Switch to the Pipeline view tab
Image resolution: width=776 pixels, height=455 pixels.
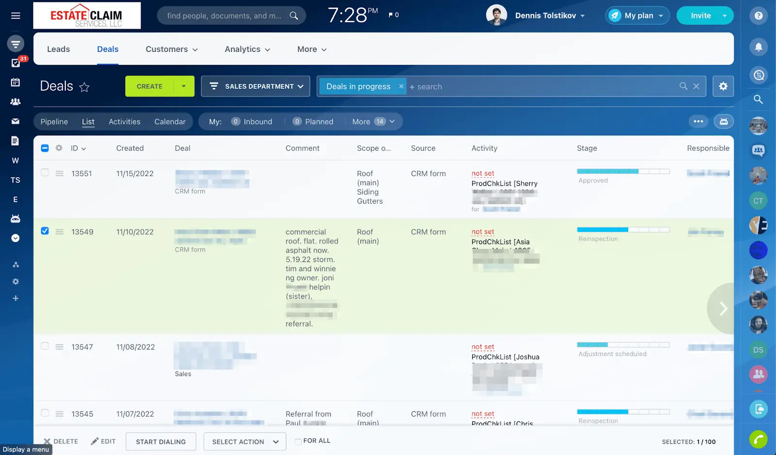(x=54, y=122)
